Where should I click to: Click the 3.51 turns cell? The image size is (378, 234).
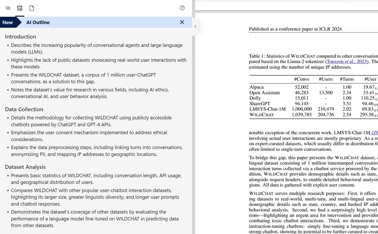click(347, 104)
